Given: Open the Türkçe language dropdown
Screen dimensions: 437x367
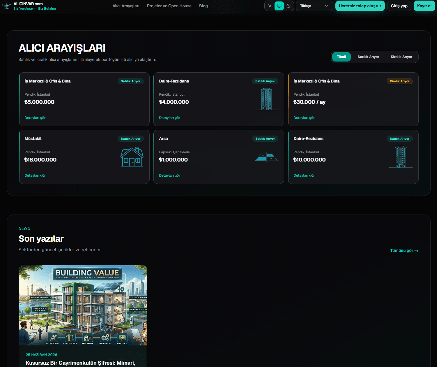Looking at the screenshot, I should click(x=314, y=6).
